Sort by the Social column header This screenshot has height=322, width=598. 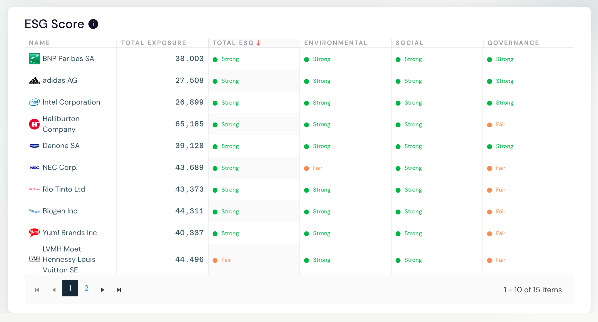click(409, 43)
